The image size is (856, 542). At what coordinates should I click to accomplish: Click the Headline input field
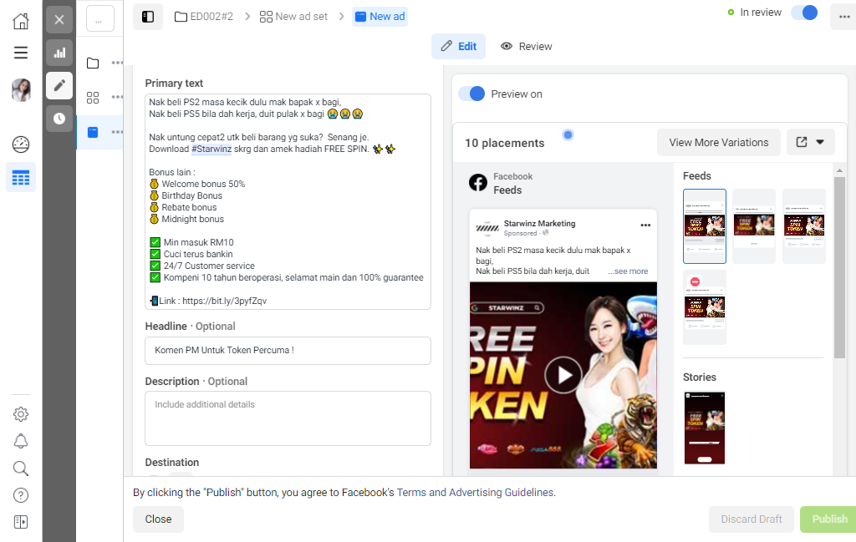click(288, 351)
